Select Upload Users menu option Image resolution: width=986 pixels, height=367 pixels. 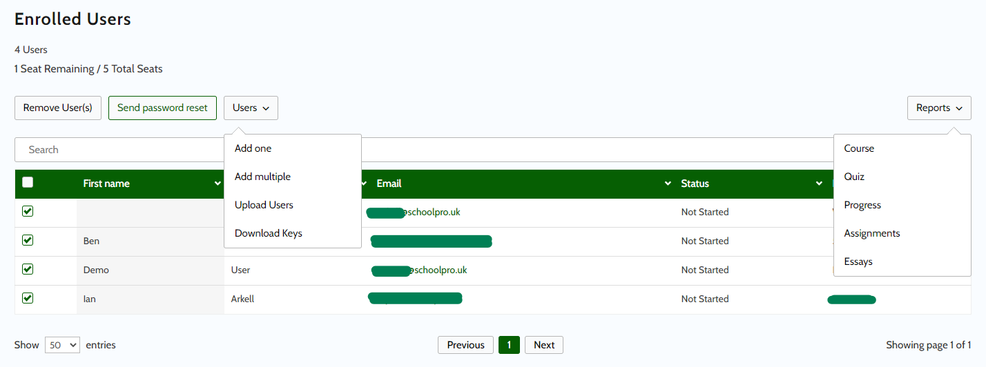click(264, 205)
